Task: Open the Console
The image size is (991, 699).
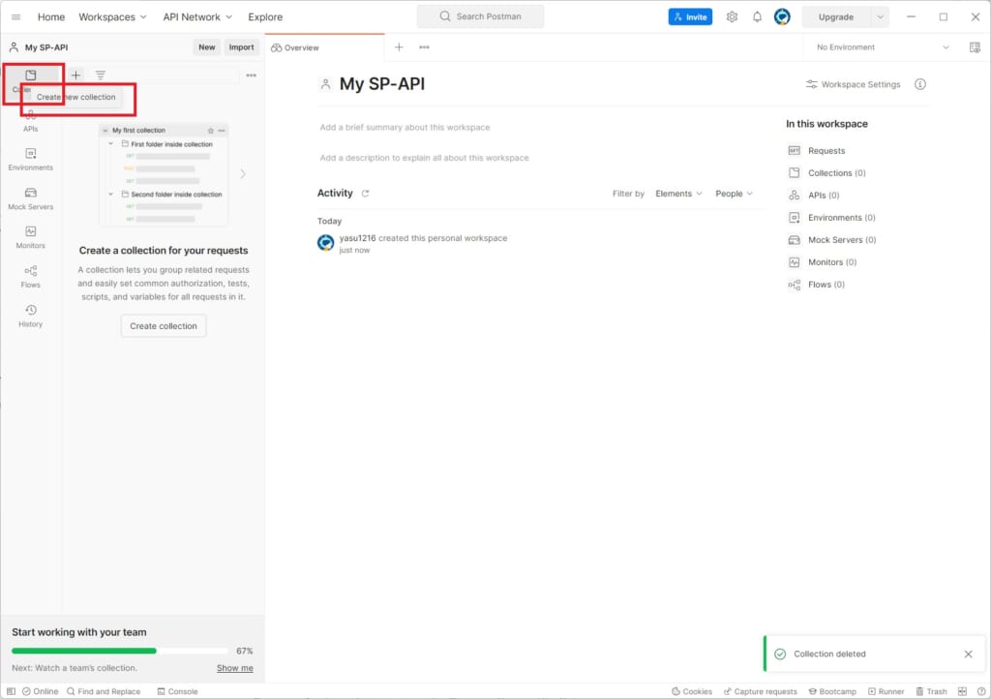Action: coord(178,691)
